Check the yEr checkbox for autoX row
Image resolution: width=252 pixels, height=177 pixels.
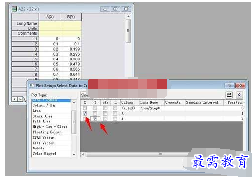coord(105,108)
